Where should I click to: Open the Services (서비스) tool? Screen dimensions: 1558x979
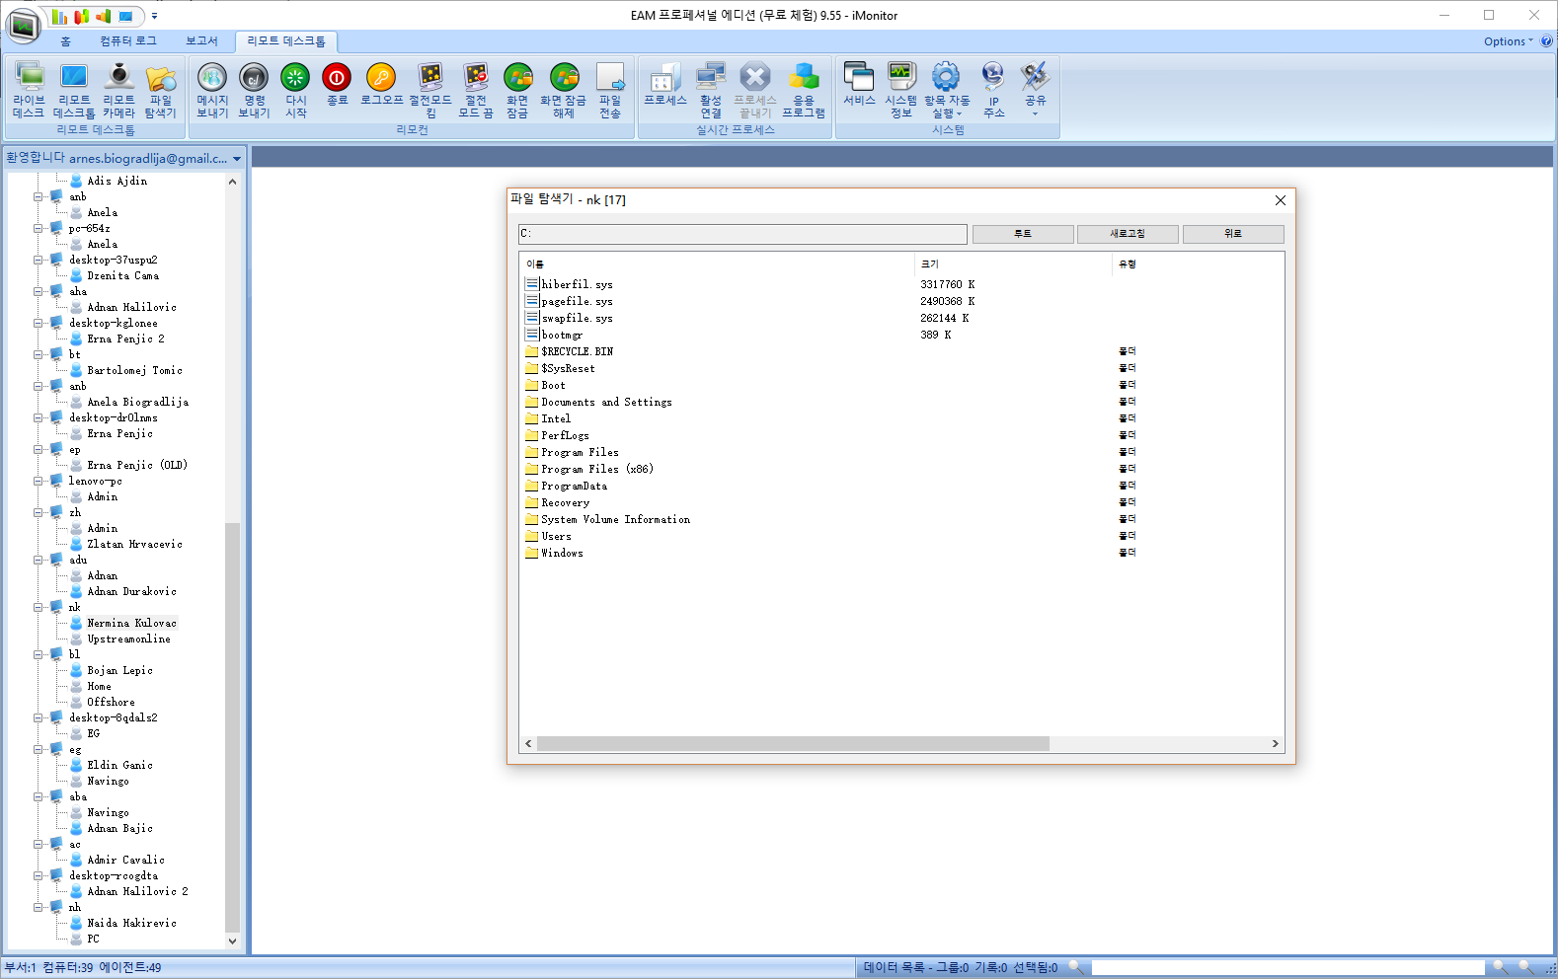[x=859, y=84]
